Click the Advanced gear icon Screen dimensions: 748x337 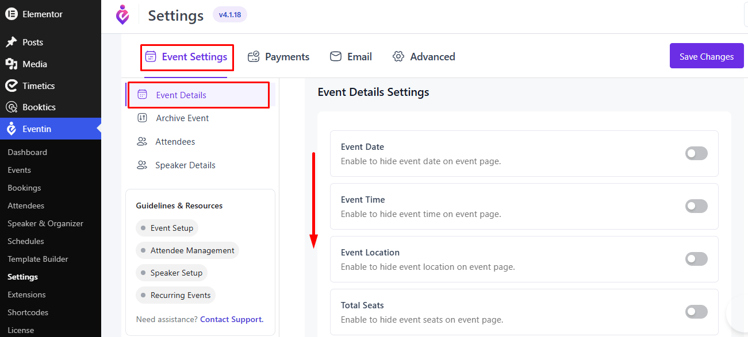(398, 56)
